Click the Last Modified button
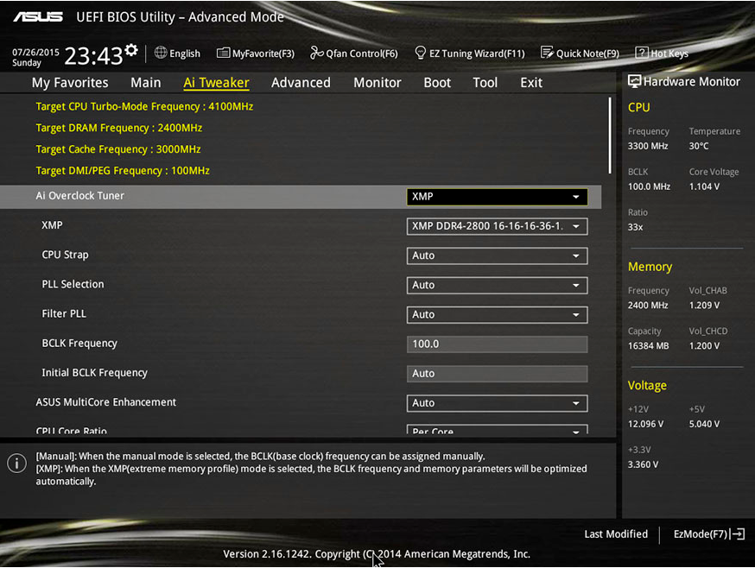The height and width of the screenshot is (568, 755). pyautogui.click(x=616, y=533)
